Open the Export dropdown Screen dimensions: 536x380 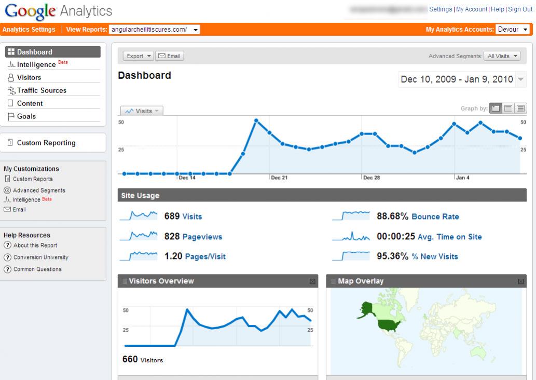[x=139, y=56]
